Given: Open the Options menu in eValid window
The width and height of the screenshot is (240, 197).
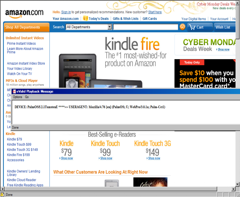Looking at the screenshot, I should point(17,97).
